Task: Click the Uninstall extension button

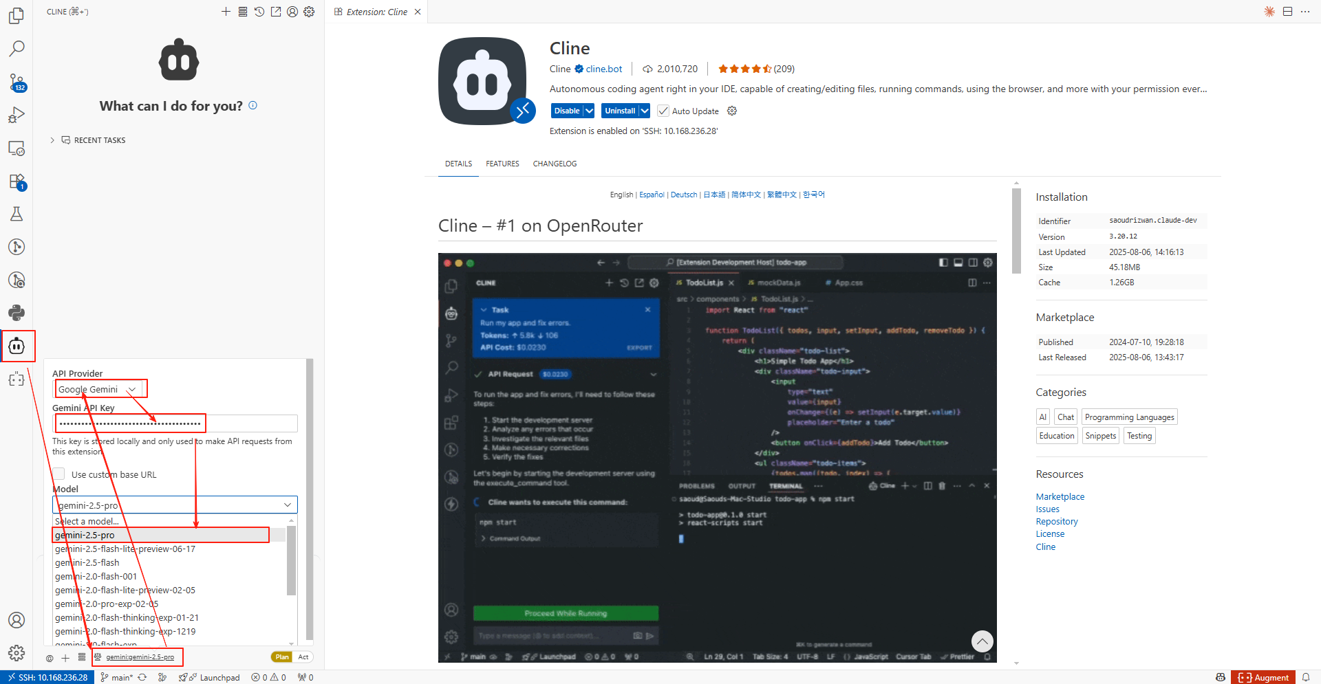Action: click(620, 111)
